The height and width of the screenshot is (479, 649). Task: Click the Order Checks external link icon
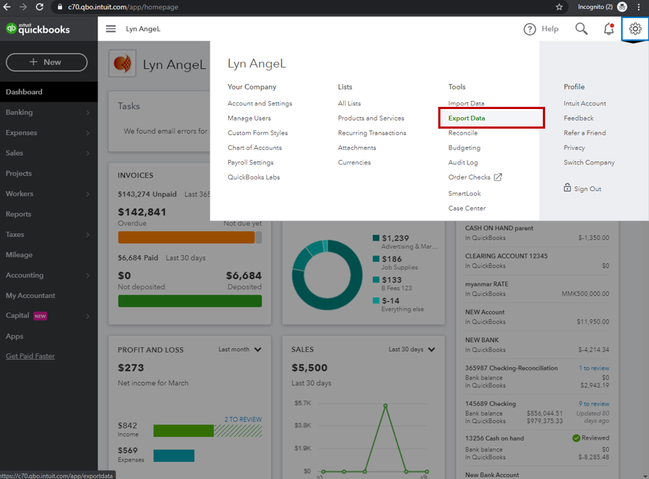click(498, 177)
